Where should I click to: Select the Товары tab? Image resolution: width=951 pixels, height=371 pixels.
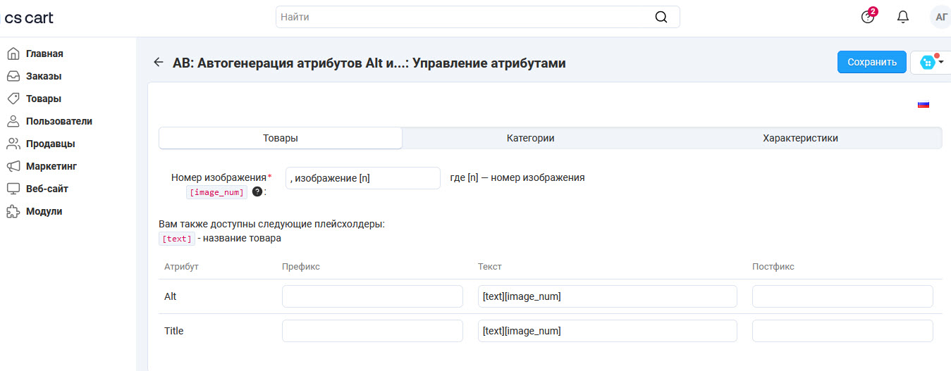pyautogui.click(x=280, y=138)
